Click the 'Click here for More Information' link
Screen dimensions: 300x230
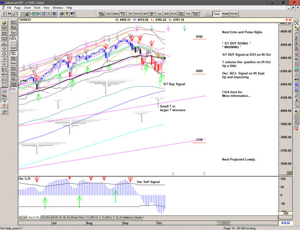coord(236,93)
